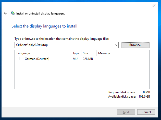
Task: Expand the location path dropdown arrow
Action: click(x=116, y=45)
